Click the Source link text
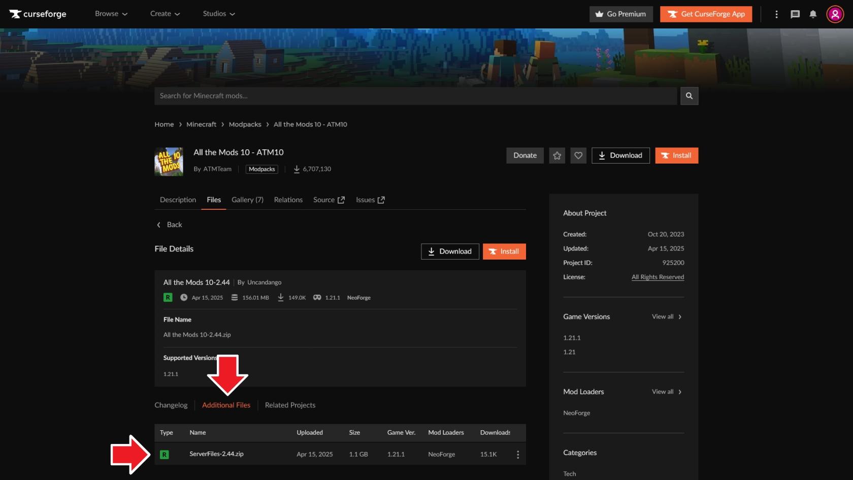Viewport: 853px width, 480px height. coord(324,200)
